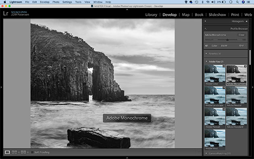Open the Before/After top-bottom options dropdown arrow

click(x=28, y=153)
